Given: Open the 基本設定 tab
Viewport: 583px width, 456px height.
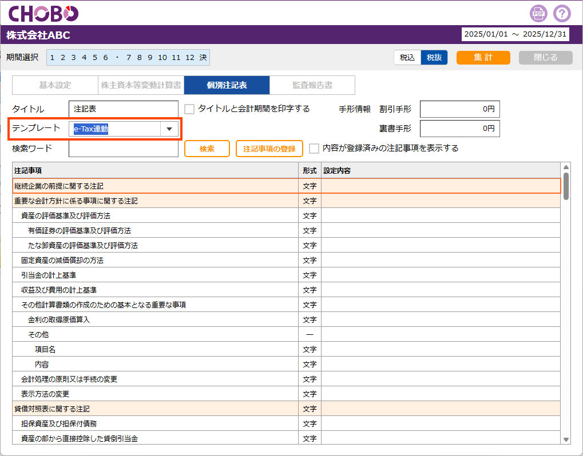Looking at the screenshot, I should (x=55, y=85).
